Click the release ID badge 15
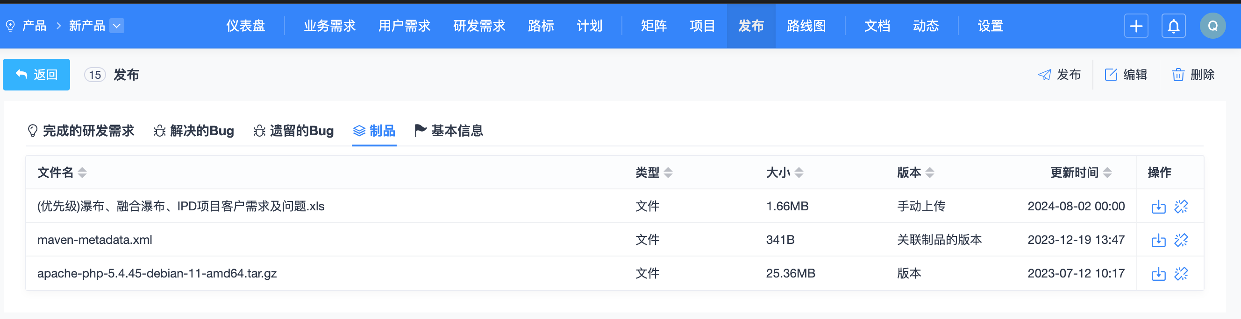Image resolution: width=1241 pixels, height=319 pixels. point(95,75)
